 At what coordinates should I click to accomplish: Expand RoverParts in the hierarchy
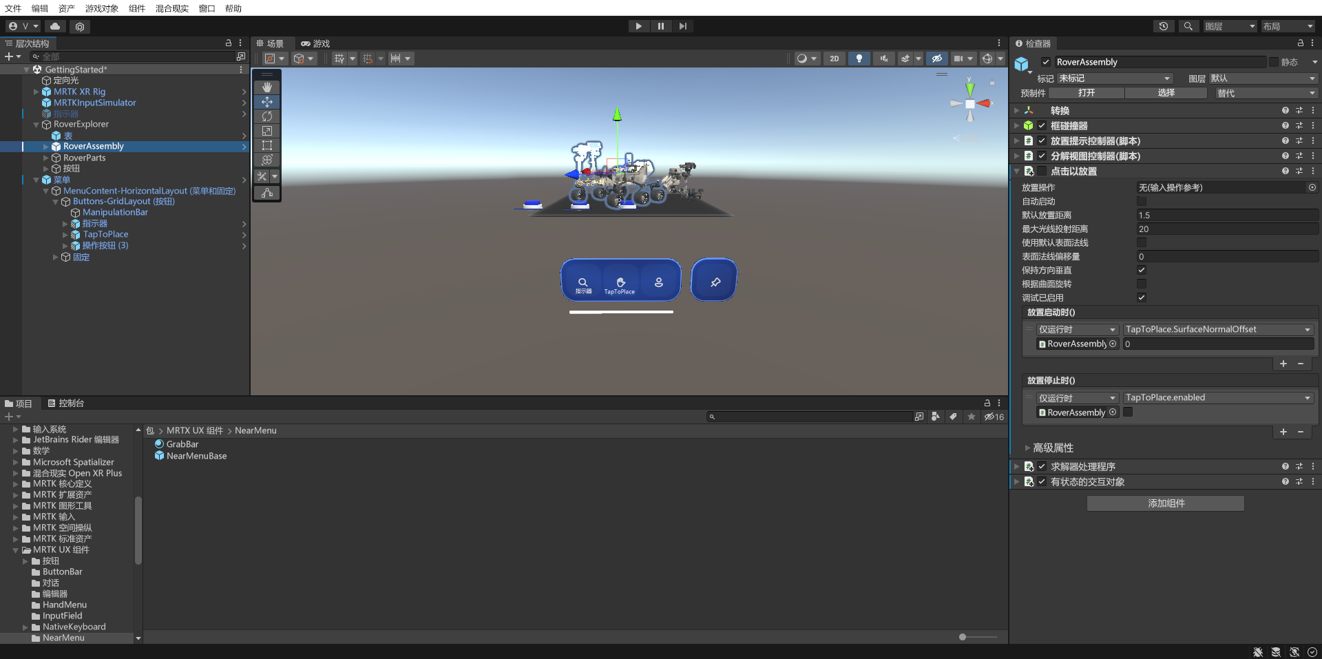45,158
